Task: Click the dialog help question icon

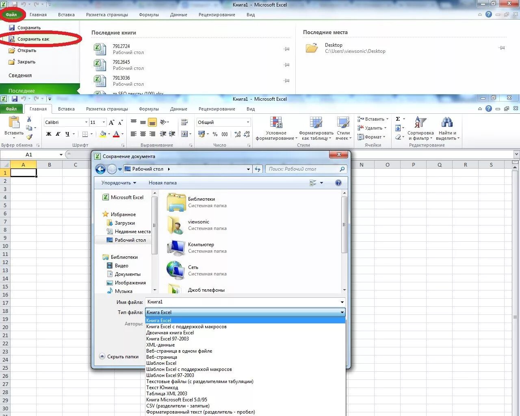Action: click(338, 183)
